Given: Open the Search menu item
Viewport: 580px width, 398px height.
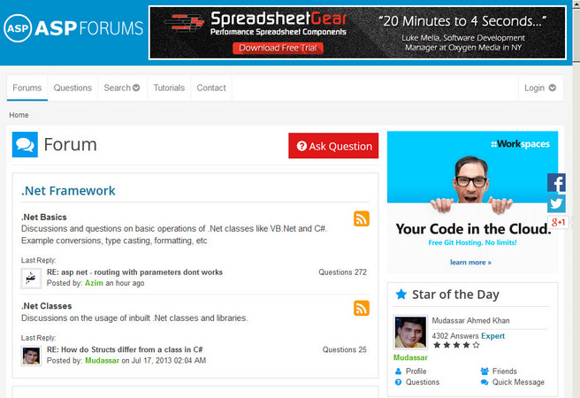Looking at the screenshot, I should (x=122, y=88).
